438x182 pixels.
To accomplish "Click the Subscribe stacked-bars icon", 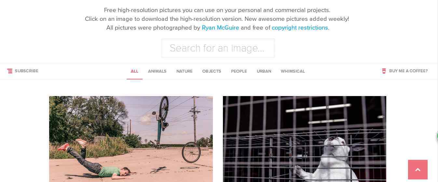I will (10, 71).
